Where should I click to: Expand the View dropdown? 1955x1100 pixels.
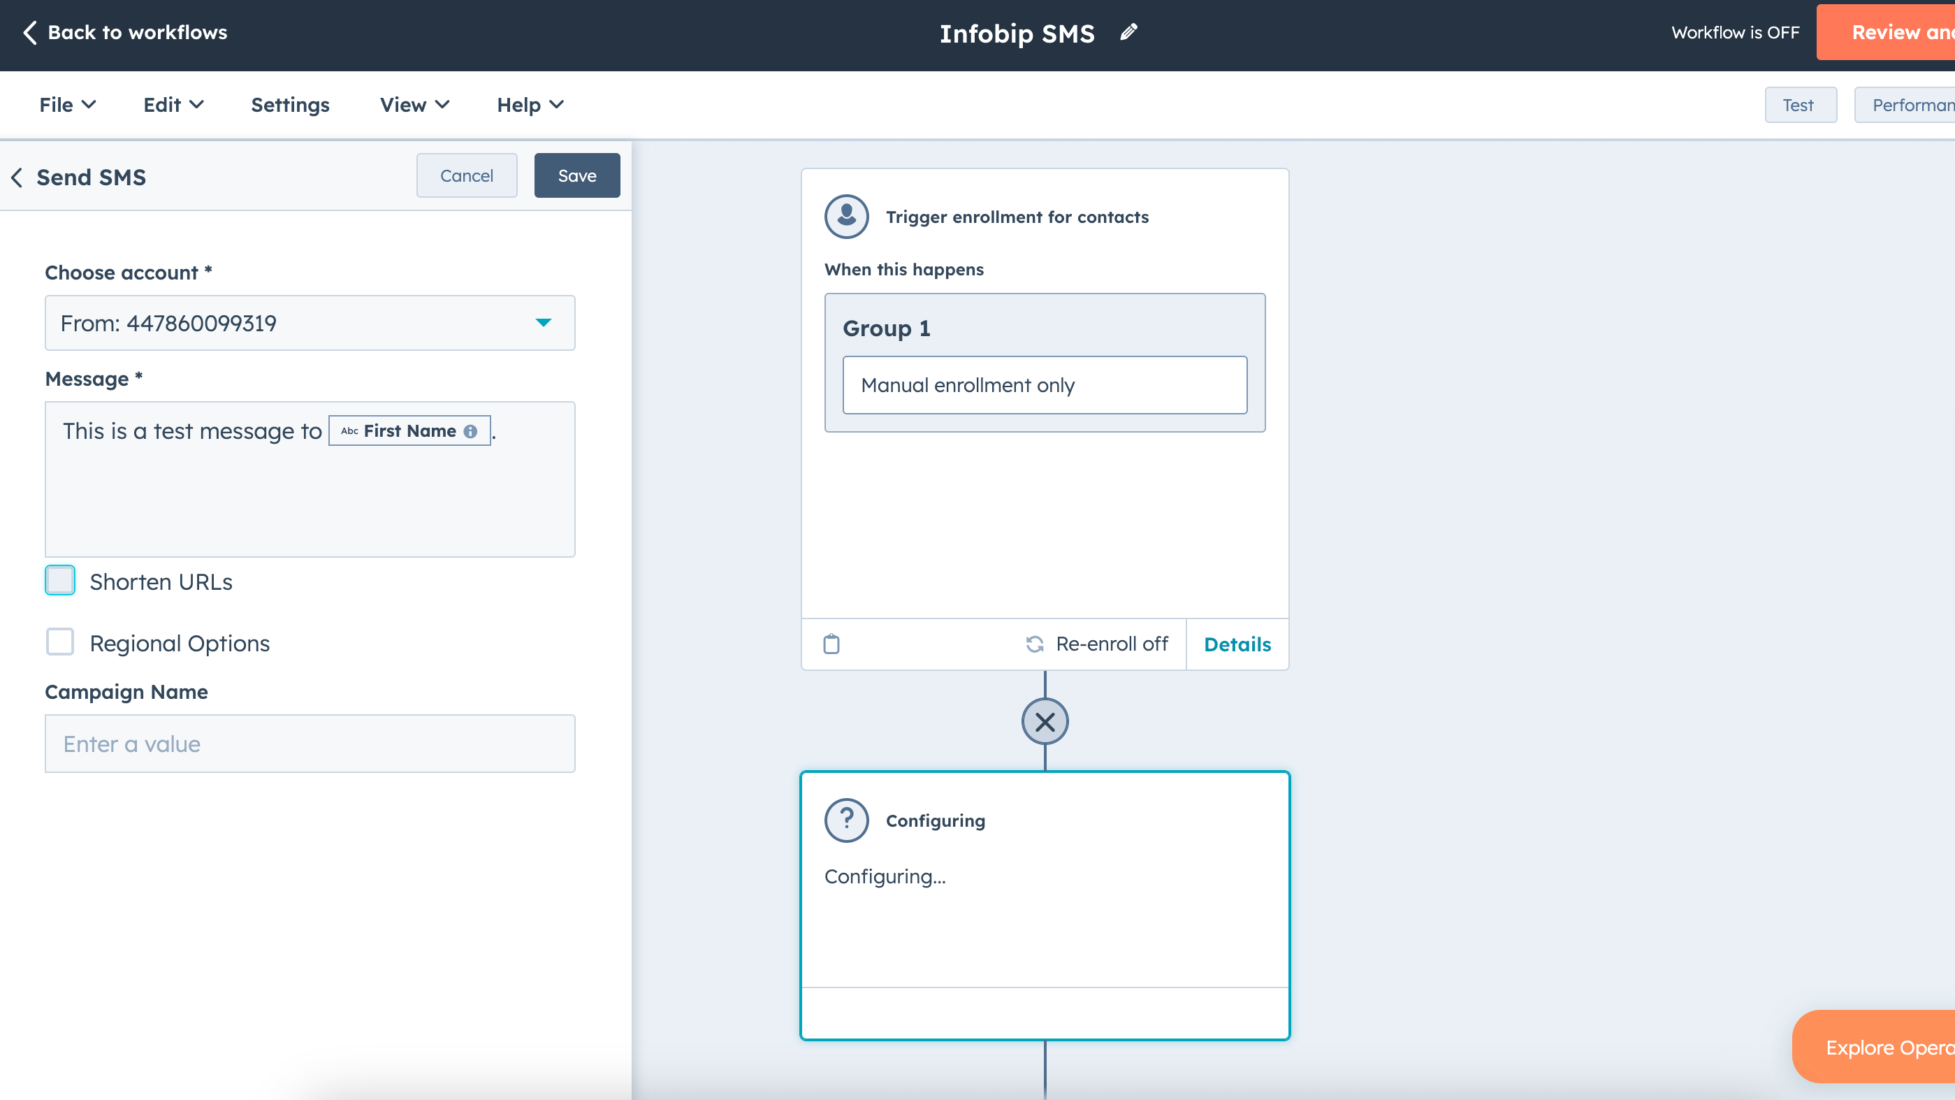(x=412, y=105)
